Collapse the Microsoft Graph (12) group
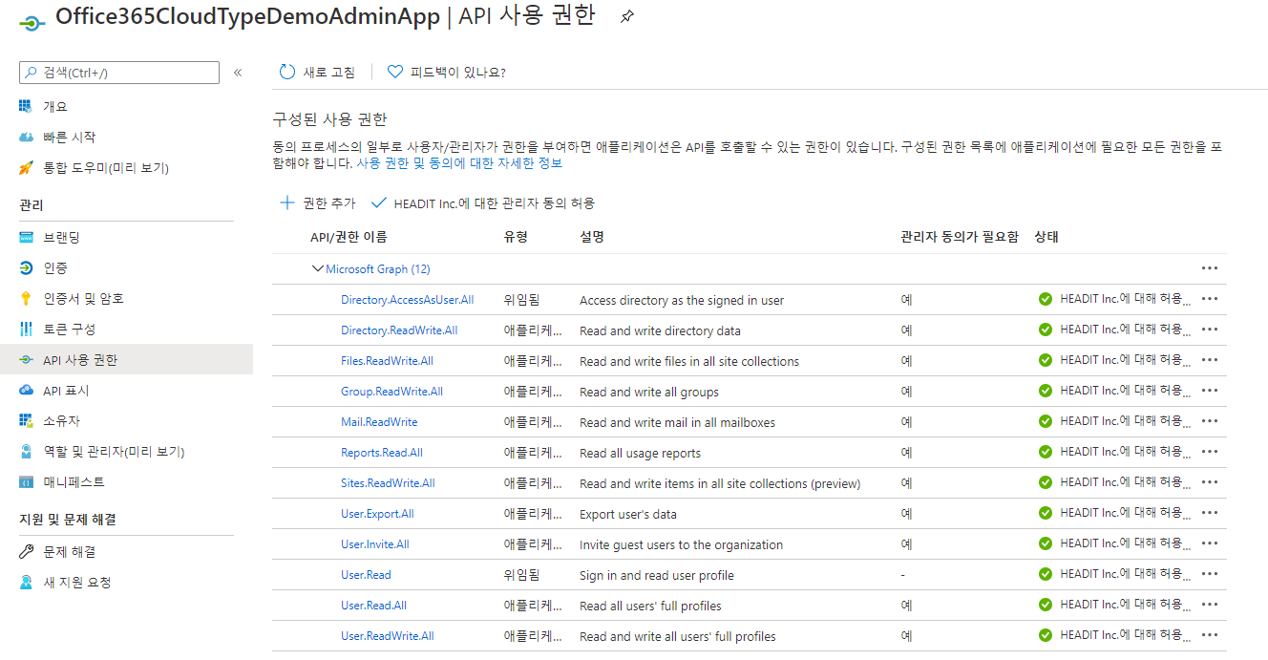1268x660 pixels. click(318, 268)
